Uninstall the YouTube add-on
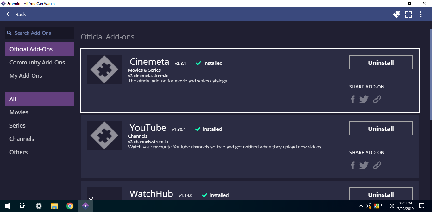Screen dimensions: 432x212 [x=381, y=129]
